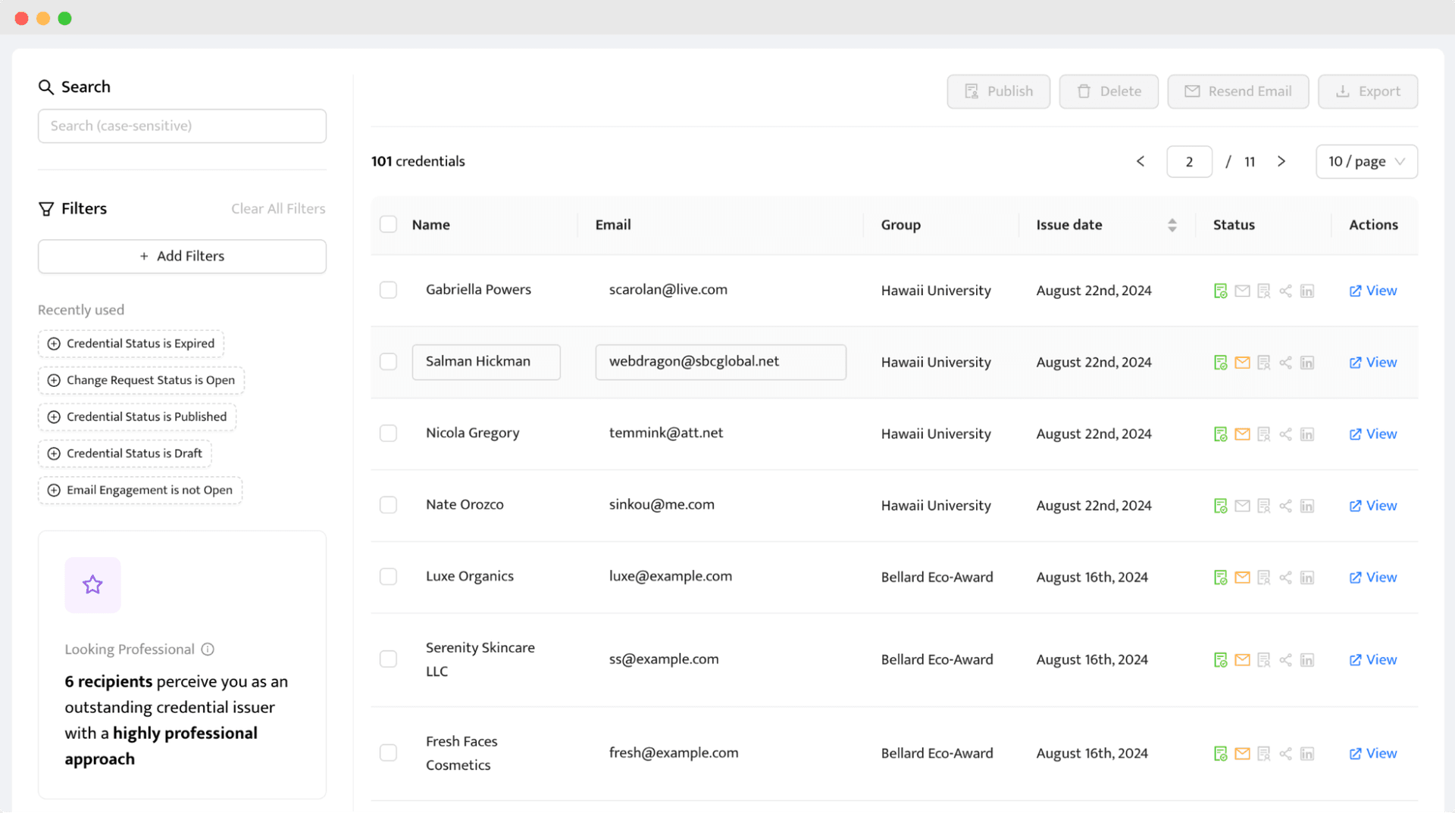The image size is (1455, 813).
Task: Open View link for Gabriella Powers
Action: pos(1373,291)
